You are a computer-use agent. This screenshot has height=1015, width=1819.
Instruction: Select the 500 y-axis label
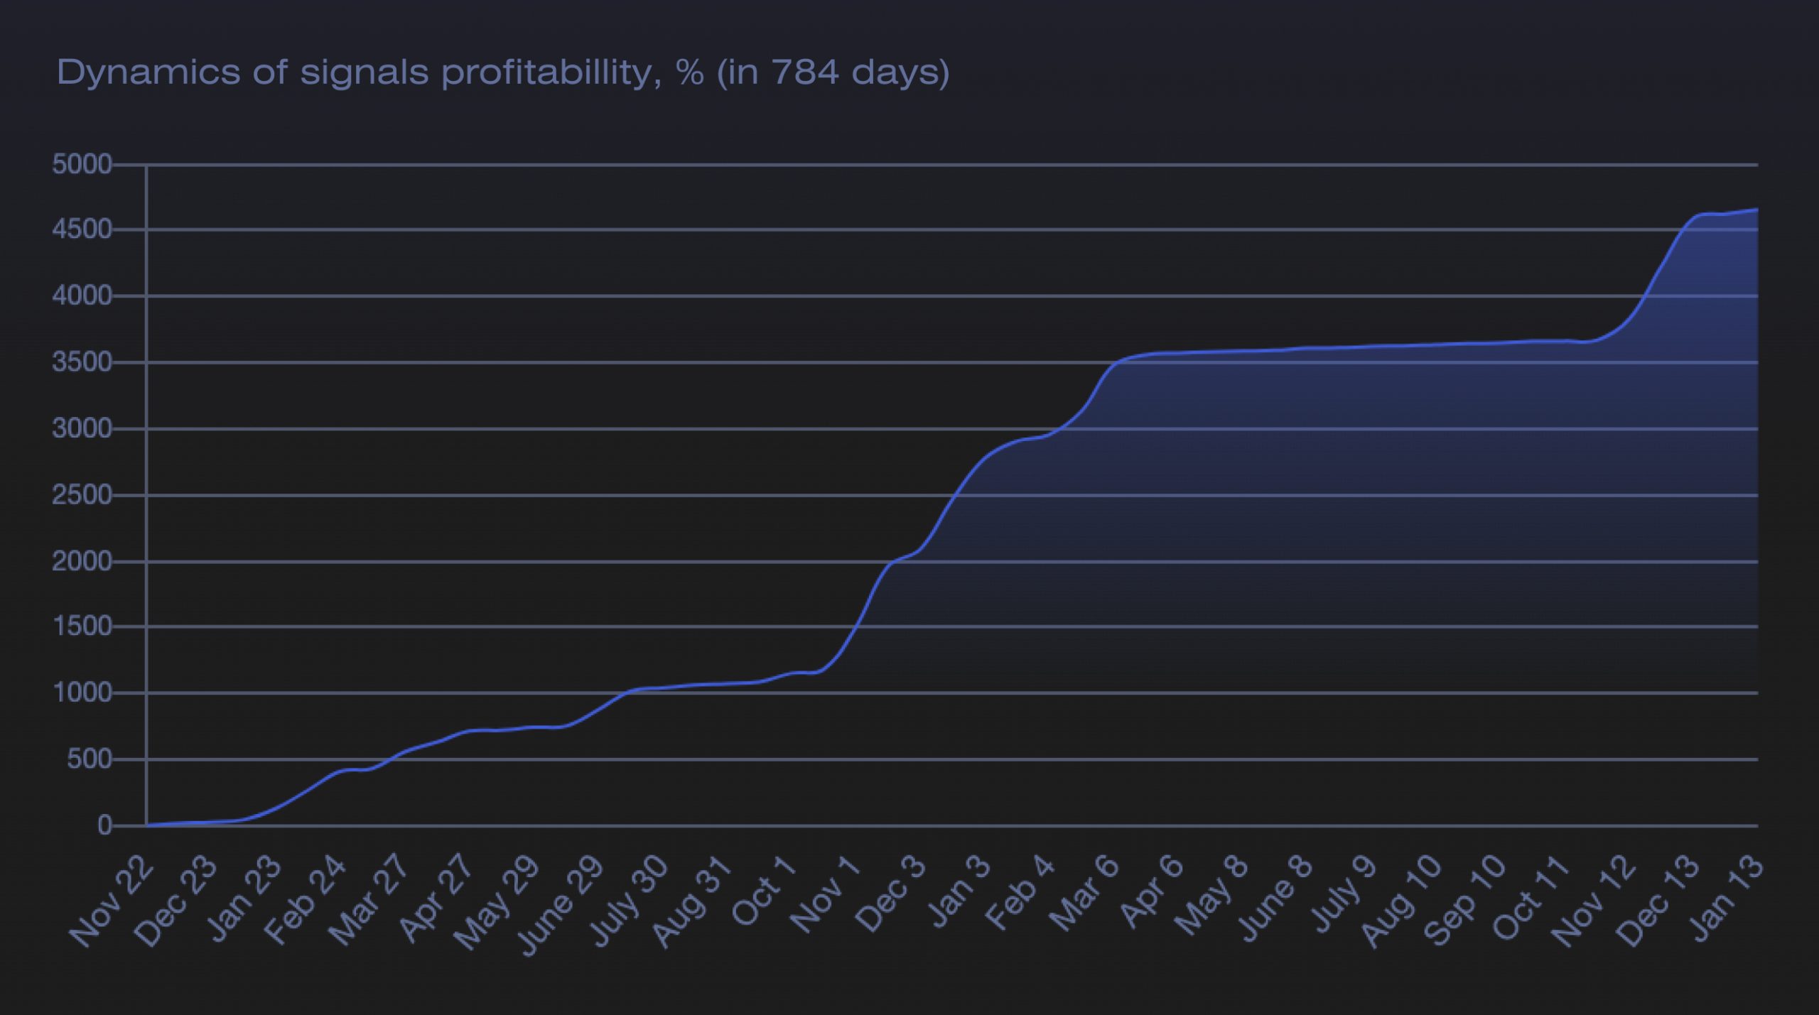coord(90,759)
